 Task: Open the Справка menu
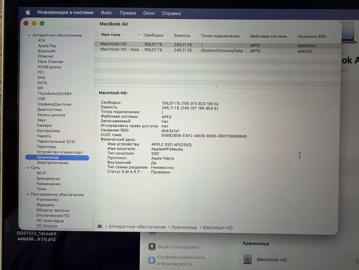tap(171, 13)
